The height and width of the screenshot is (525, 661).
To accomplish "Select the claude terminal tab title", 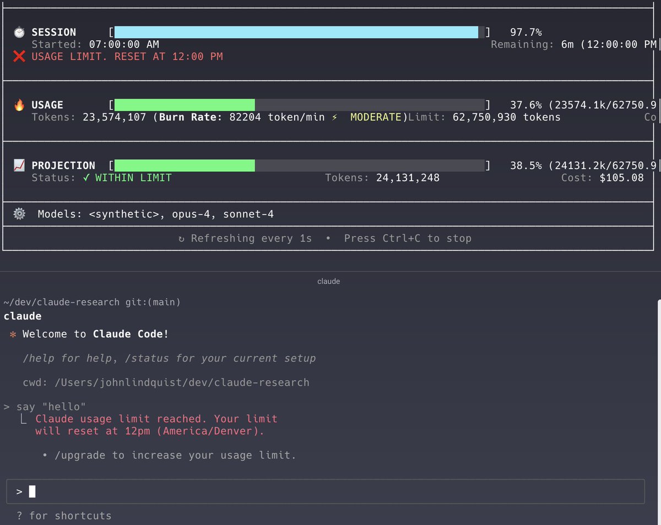I will point(329,281).
